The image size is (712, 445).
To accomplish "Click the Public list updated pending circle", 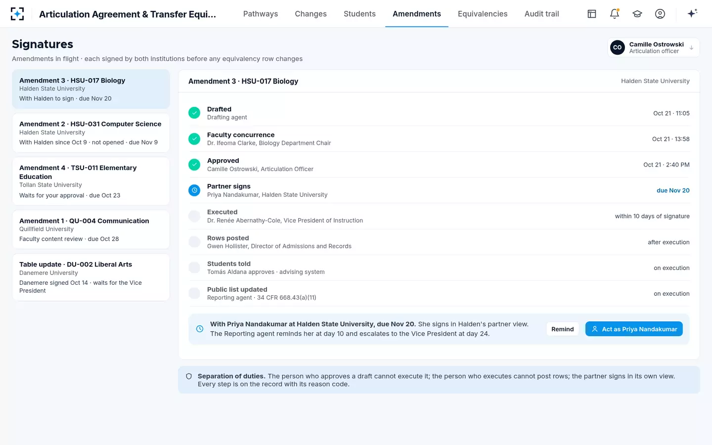I will [194, 293].
